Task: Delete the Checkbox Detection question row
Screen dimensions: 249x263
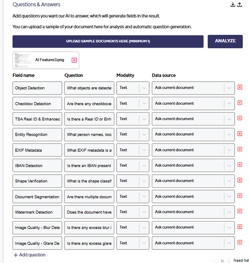Action: [240, 102]
